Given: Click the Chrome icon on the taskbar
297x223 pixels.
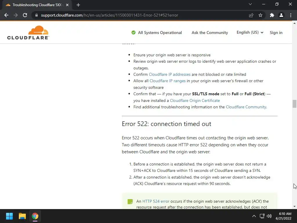Looking at the screenshot, I should [35, 216].
